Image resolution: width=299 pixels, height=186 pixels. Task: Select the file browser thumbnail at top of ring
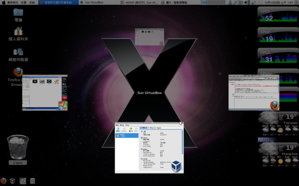point(149,37)
